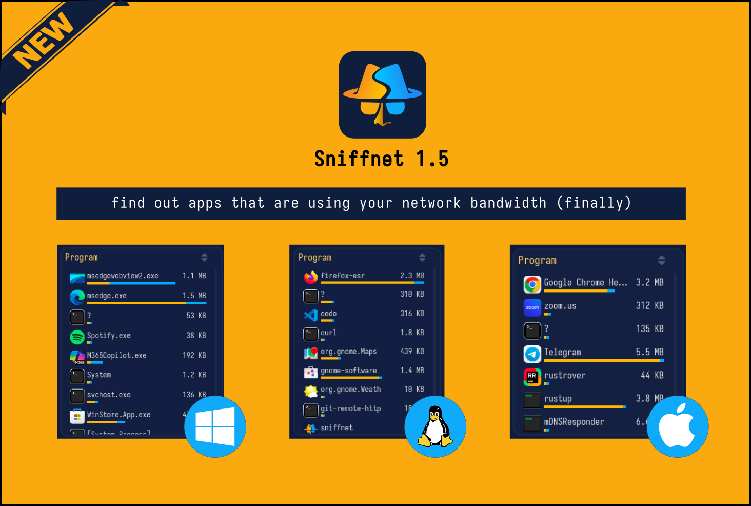Click the traffic bar under firefox-esr
Image resolution: width=751 pixels, height=506 pixels.
click(x=372, y=282)
